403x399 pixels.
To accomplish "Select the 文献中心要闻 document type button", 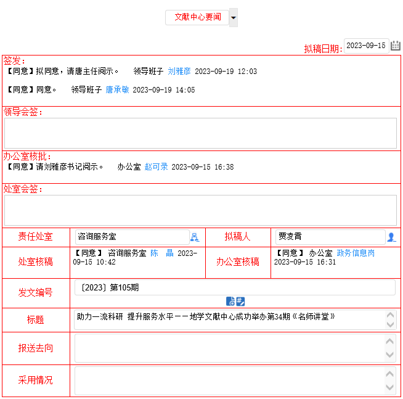I will (197, 17).
